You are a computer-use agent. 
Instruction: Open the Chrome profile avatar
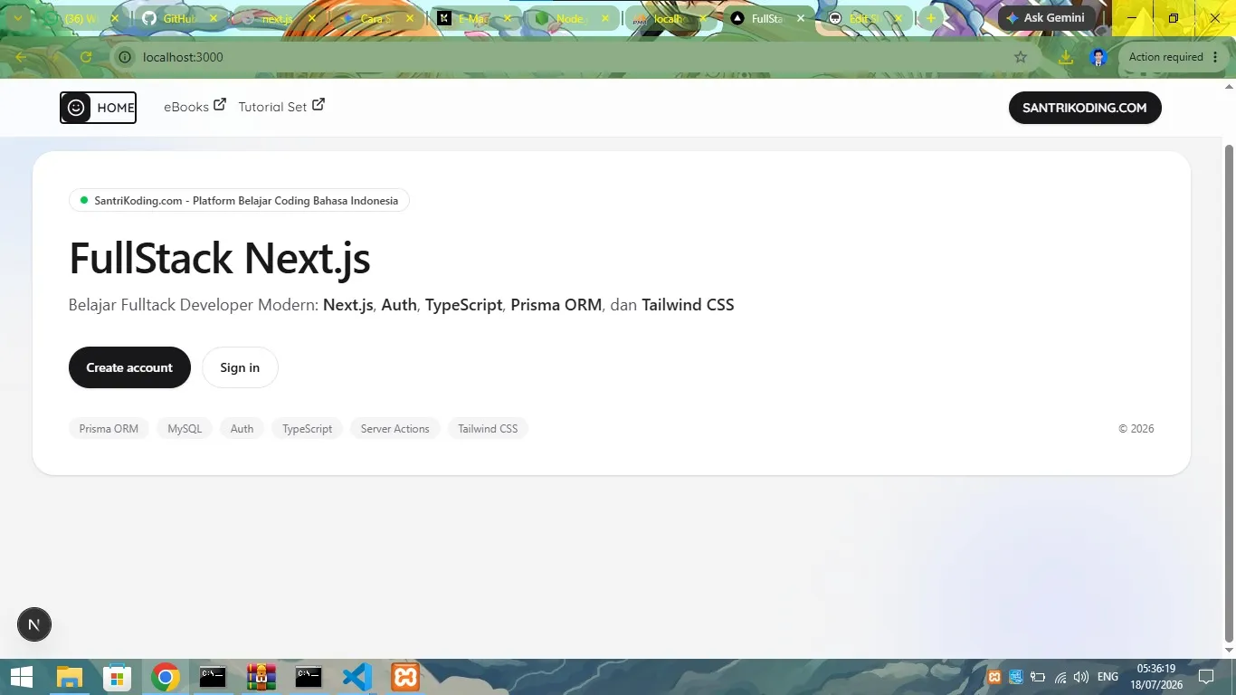click(1098, 57)
